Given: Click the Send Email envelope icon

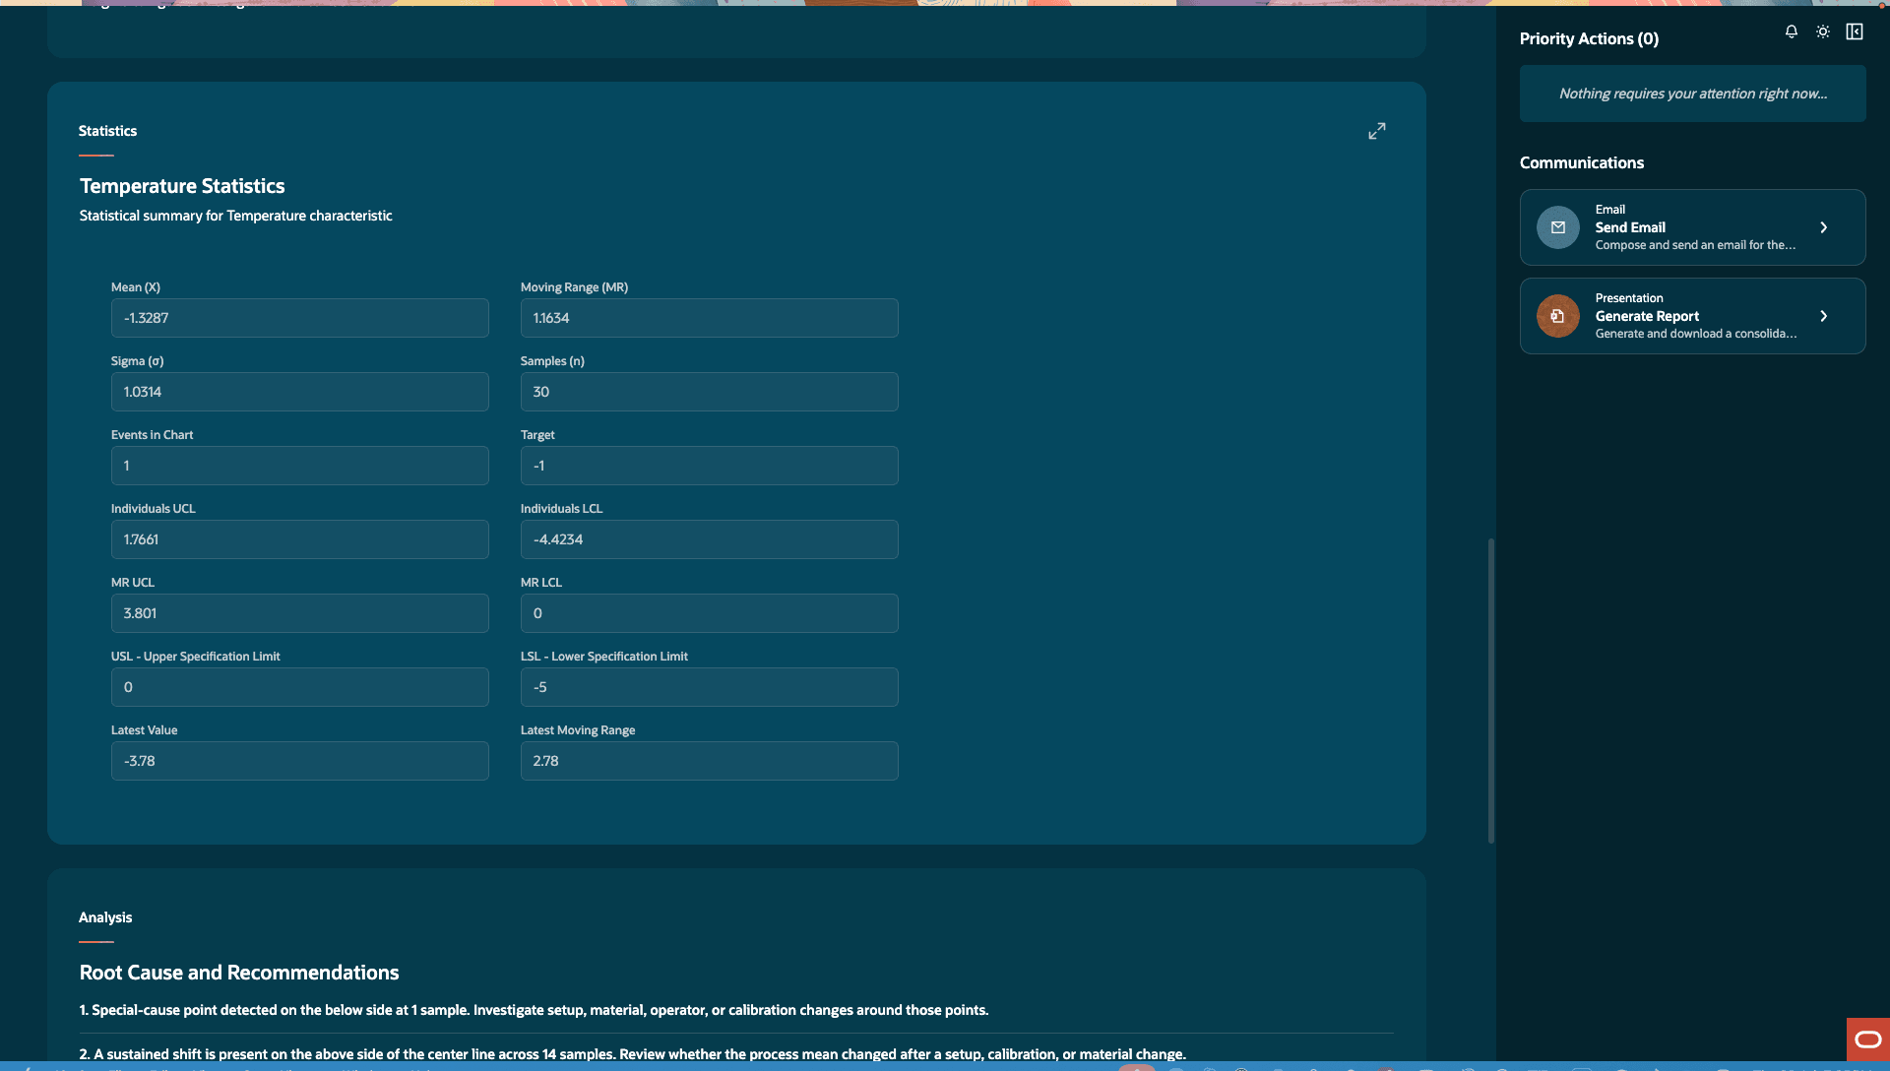Looking at the screenshot, I should click(x=1558, y=227).
